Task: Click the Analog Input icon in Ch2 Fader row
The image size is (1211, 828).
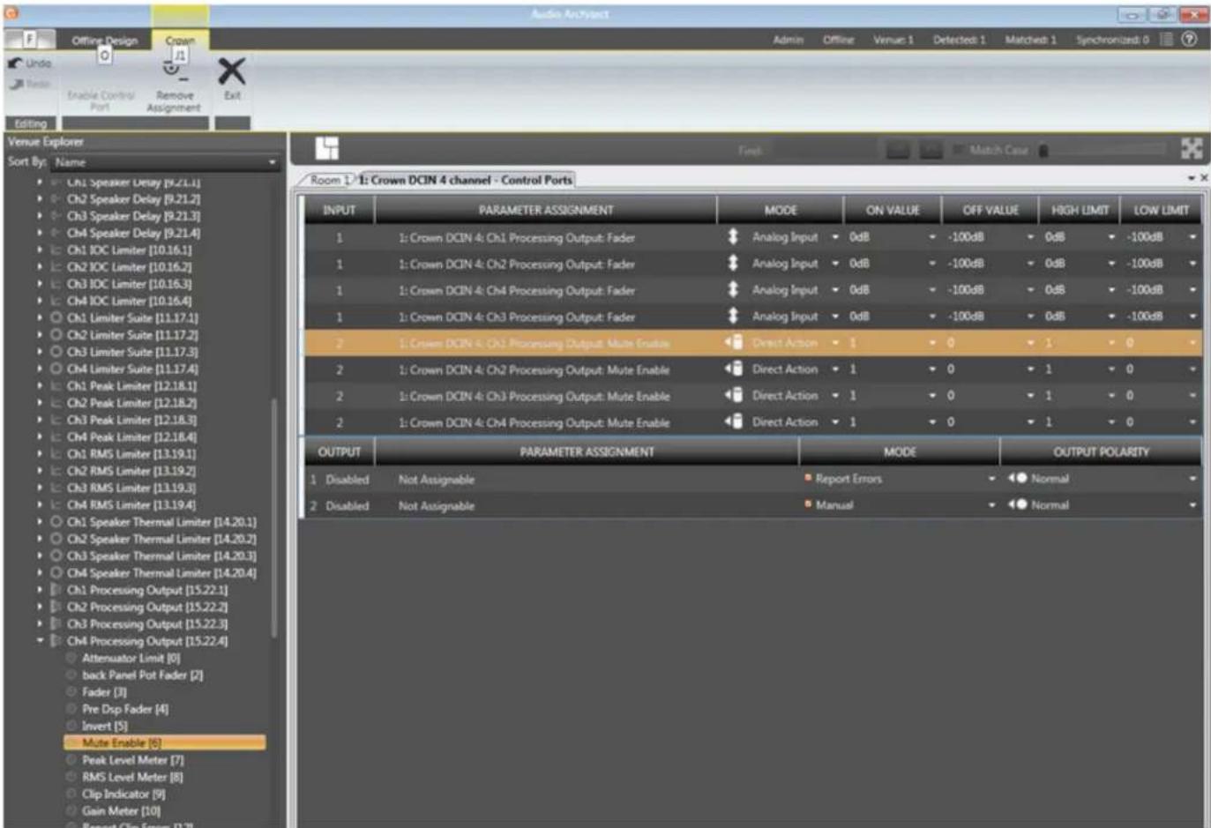Action: coord(732,263)
